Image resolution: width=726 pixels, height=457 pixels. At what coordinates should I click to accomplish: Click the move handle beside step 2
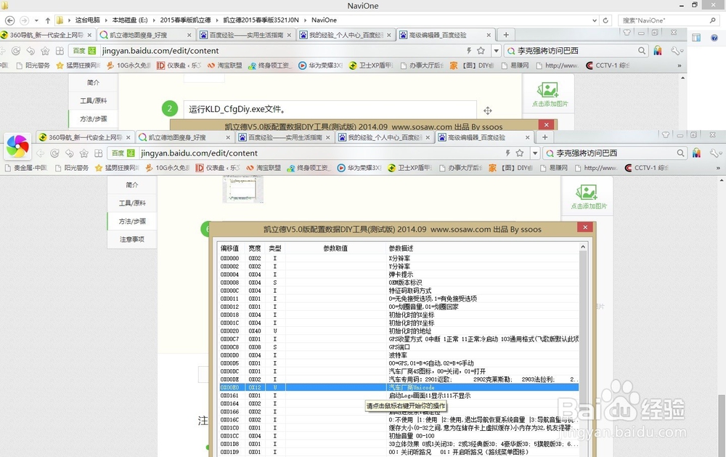click(488, 110)
